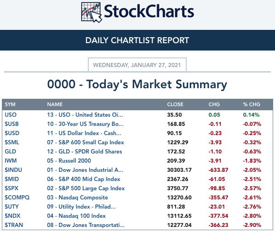Click the Nasdaq Composite chart name
This screenshot has width=275, height=232.
tap(77, 198)
